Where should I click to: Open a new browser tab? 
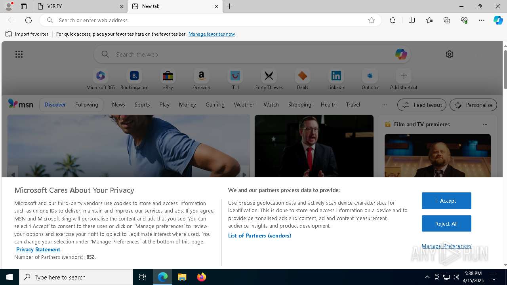coord(230,6)
